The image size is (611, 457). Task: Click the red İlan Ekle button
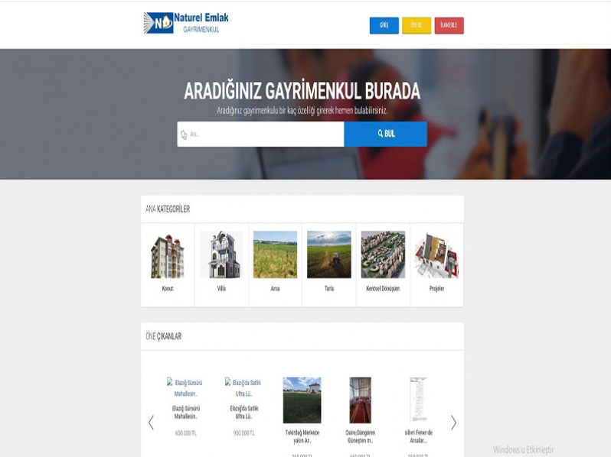[449, 25]
